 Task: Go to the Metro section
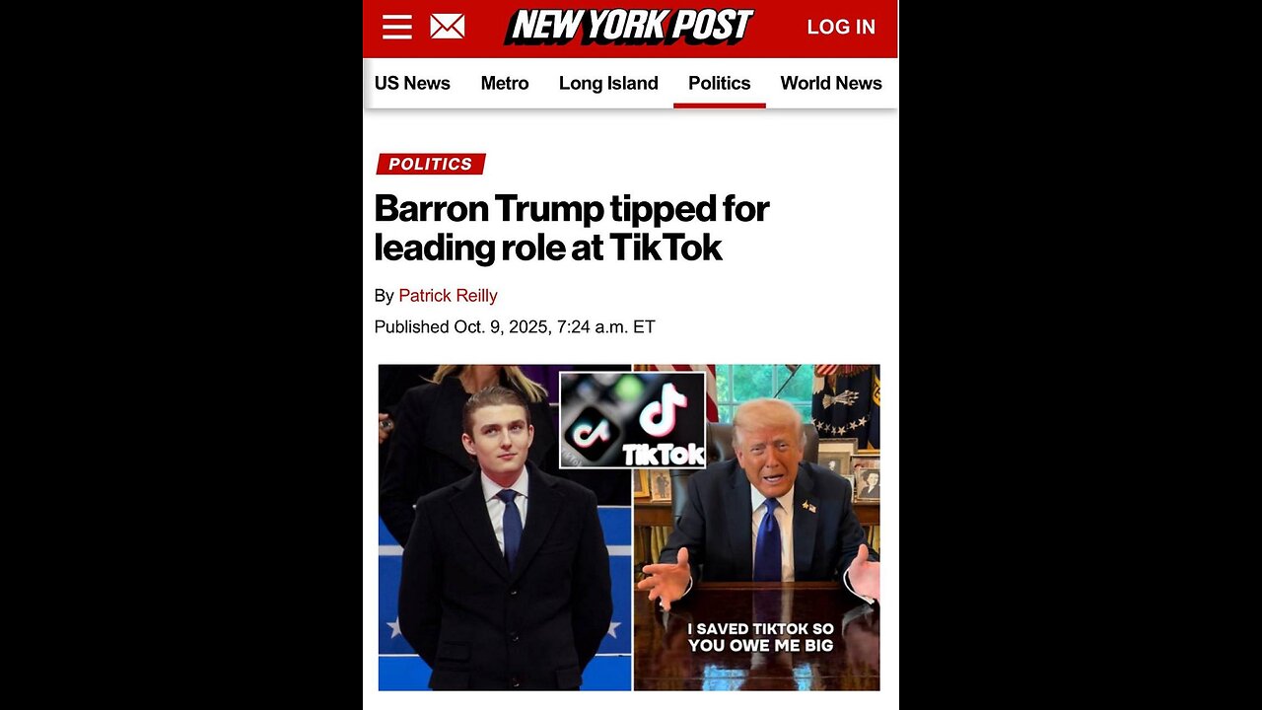pos(505,83)
